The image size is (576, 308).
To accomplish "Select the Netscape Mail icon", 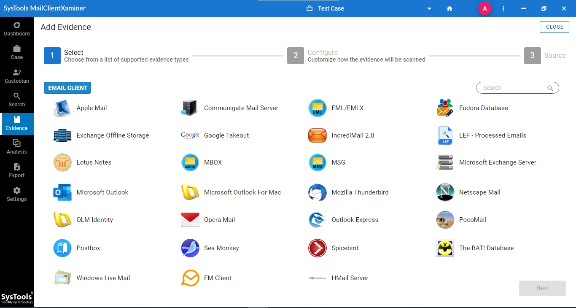I will [445, 192].
